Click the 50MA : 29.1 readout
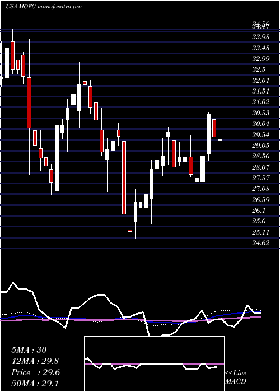The height and width of the screenshot is (392, 280). pos(35,383)
